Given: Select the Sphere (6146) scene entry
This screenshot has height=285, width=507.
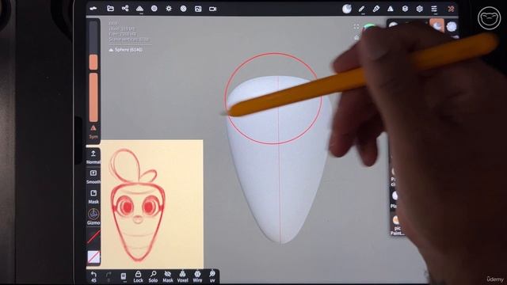Looking at the screenshot, I should click(125, 50).
